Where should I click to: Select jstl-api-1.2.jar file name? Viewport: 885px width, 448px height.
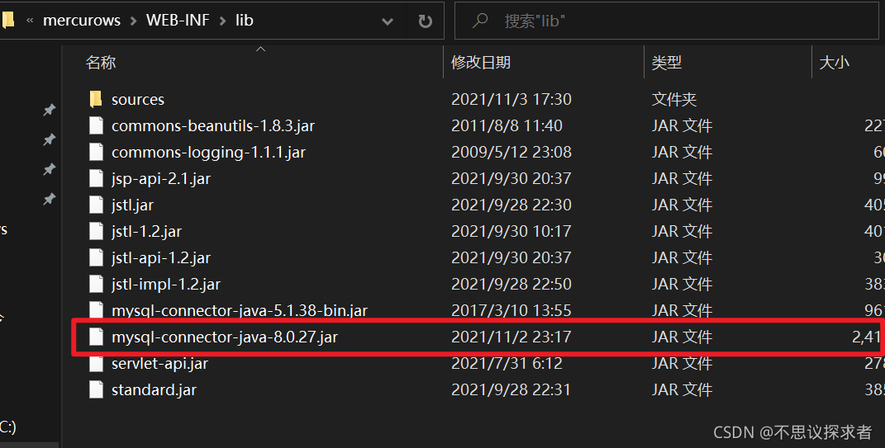[x=161, y=258]
